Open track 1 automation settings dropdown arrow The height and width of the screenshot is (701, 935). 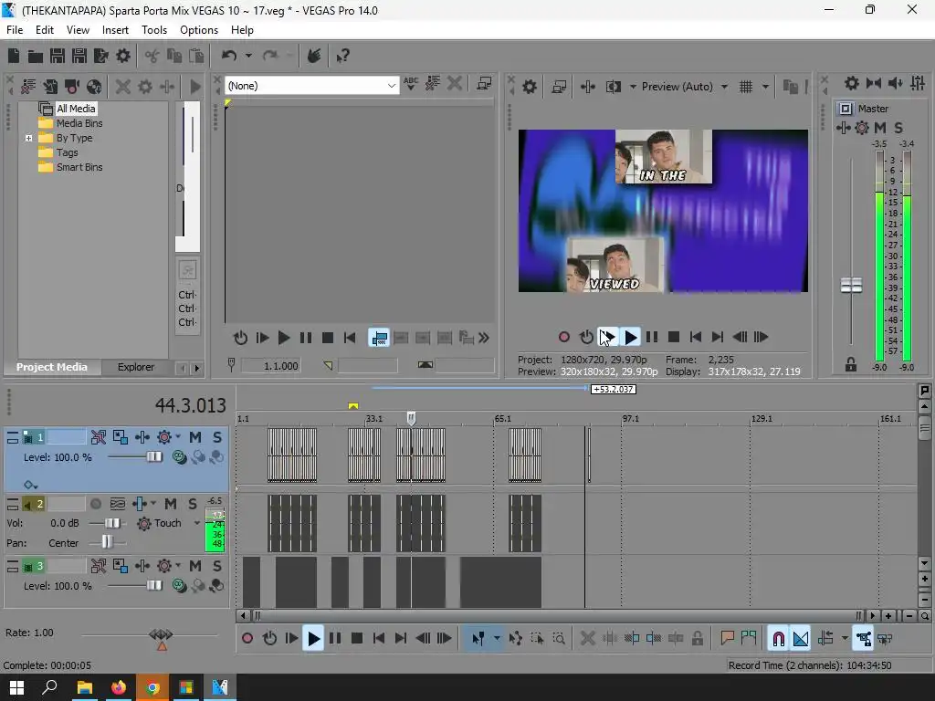178,437
